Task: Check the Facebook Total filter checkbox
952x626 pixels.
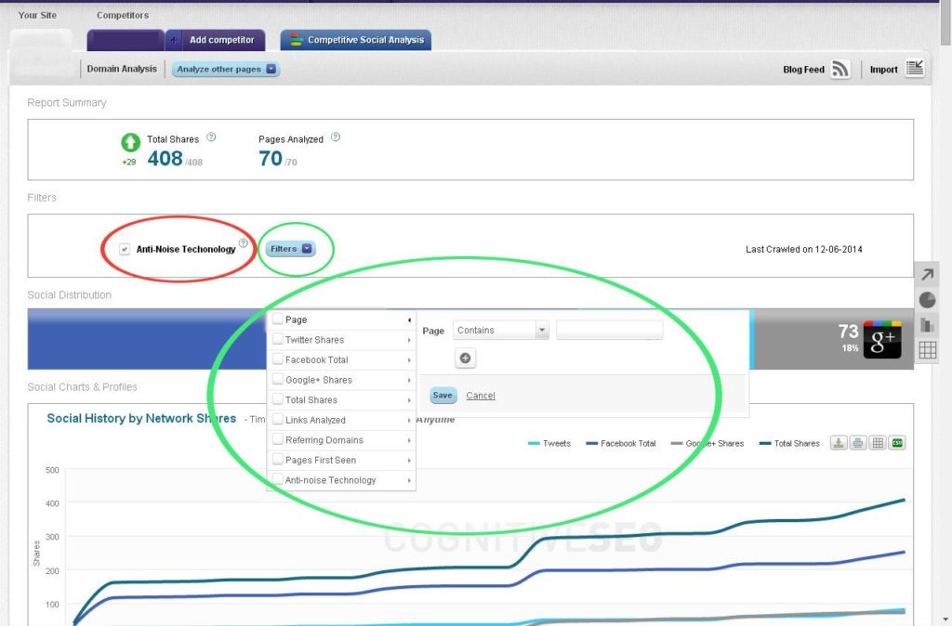Action: 278,359
